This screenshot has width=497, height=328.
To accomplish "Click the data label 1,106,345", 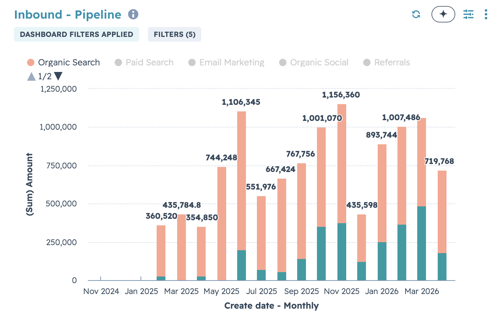I will pos(241,102).
